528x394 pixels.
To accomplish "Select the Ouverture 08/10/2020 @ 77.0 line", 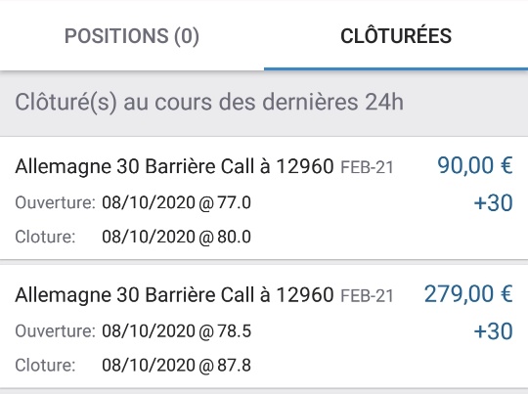I will pyautogui.click(x=133, y=202).
